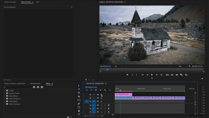Mute audio track A2
The height and width of the screenshot is (118, 209).
(101, 109)
